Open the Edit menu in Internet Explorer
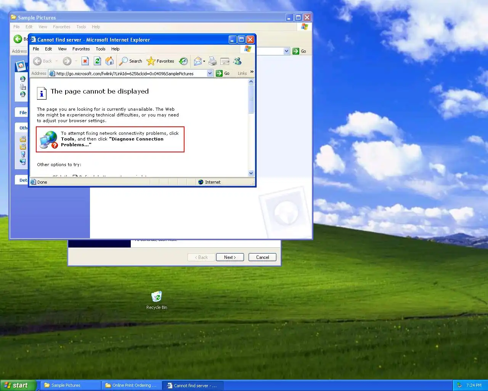 tap(48, 49)
